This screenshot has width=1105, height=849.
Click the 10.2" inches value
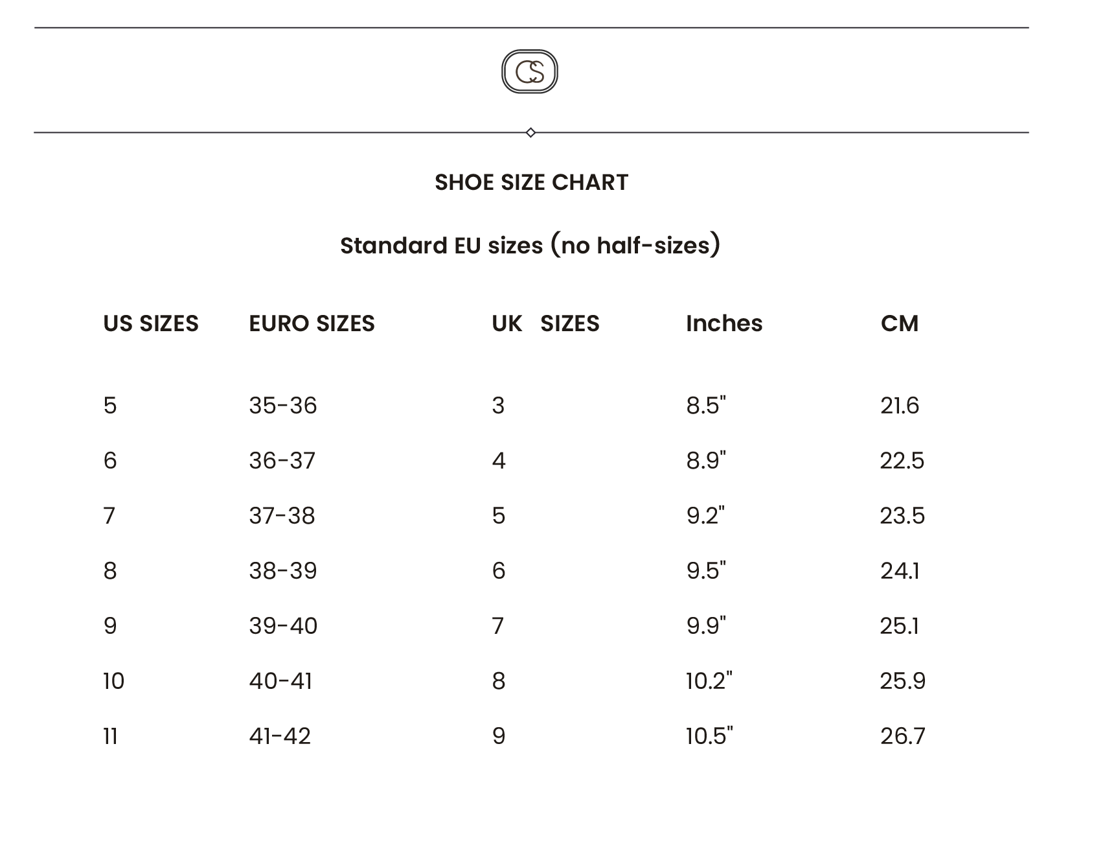tap(709, 681)
